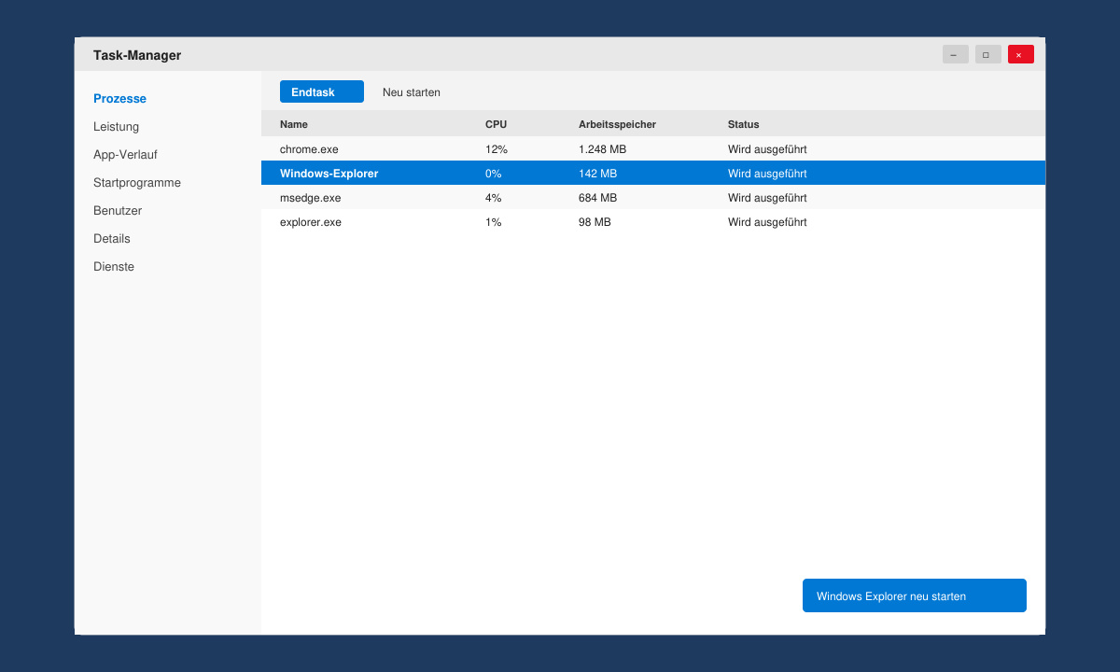Select the chrome.exe process row

coord(653,149)
